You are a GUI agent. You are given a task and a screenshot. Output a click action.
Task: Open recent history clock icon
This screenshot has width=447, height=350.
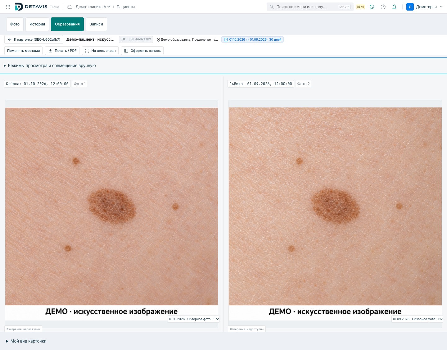coord(372,7)
